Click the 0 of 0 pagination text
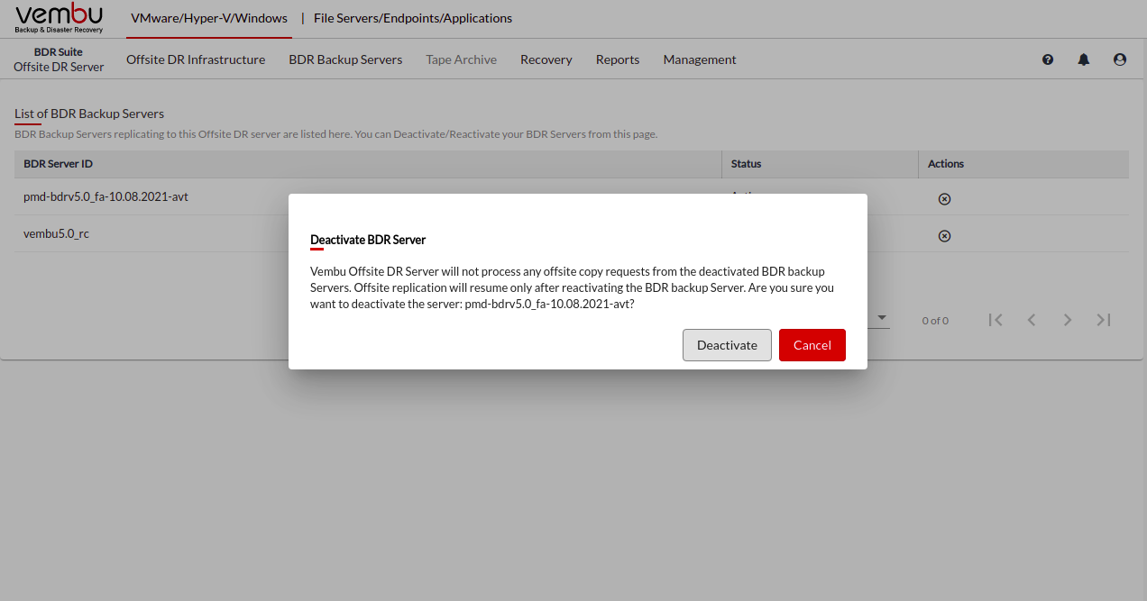This screenshot has width=1147, height=601. coord(935,321)
